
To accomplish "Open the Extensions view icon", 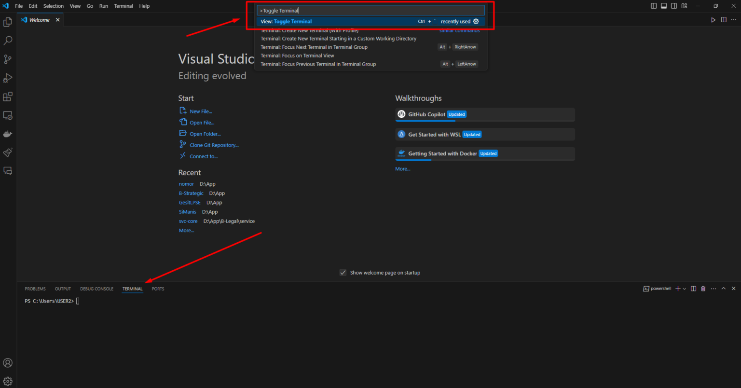I will pyautogui.click(x=8, y=97).
